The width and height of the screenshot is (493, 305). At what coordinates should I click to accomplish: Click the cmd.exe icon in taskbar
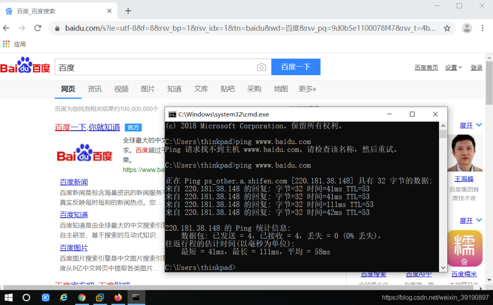(136, 297)
